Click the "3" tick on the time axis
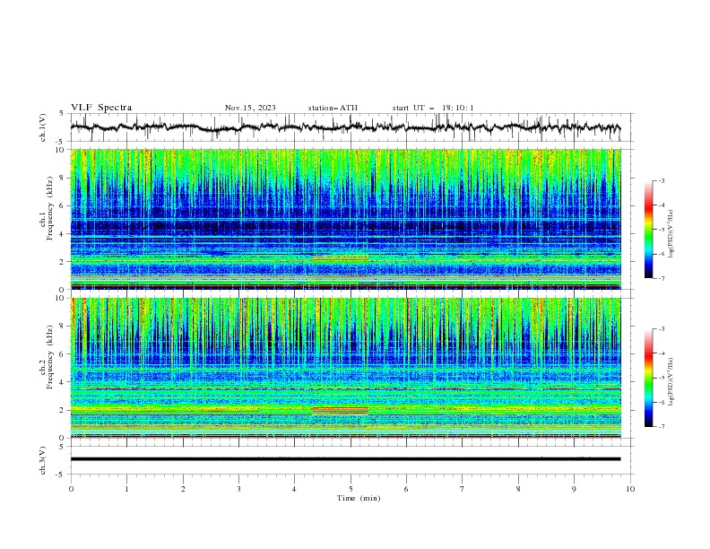 click(238, 489)
